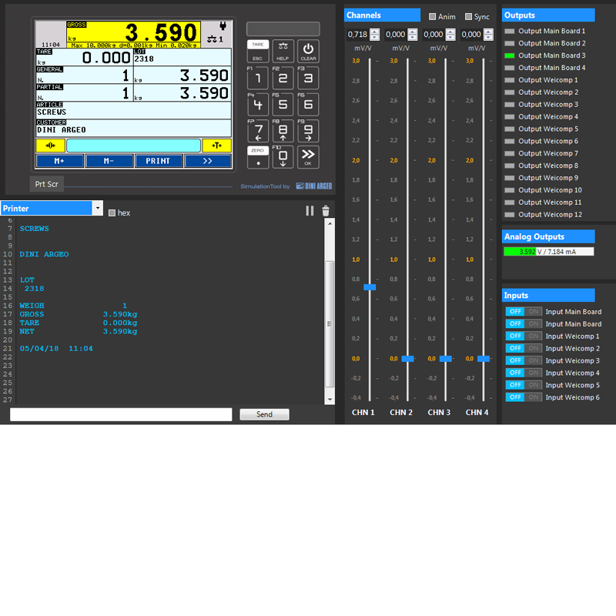Click the Send button
Image resolution: width=616 pixels, height=616 pixels.
264,414
